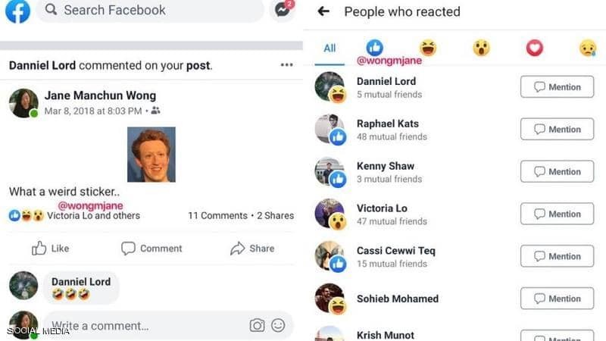Open Messenger chats icon
The width and height of the screenshot is (606, 341).
pos(283,10)
